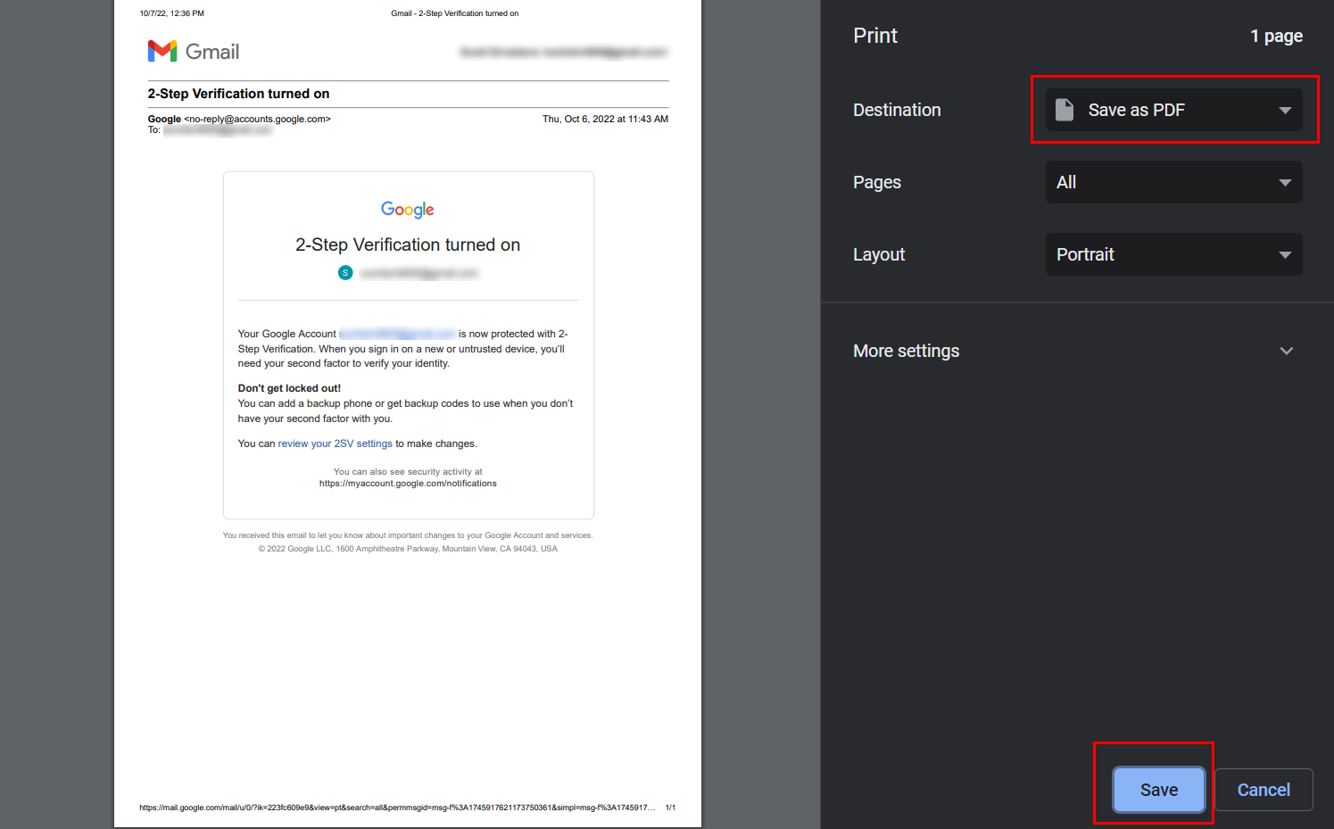Open the 'review your 2SV settings' link
The width and height of the screenshot is (1334, 829).
[x=335, y=444]
